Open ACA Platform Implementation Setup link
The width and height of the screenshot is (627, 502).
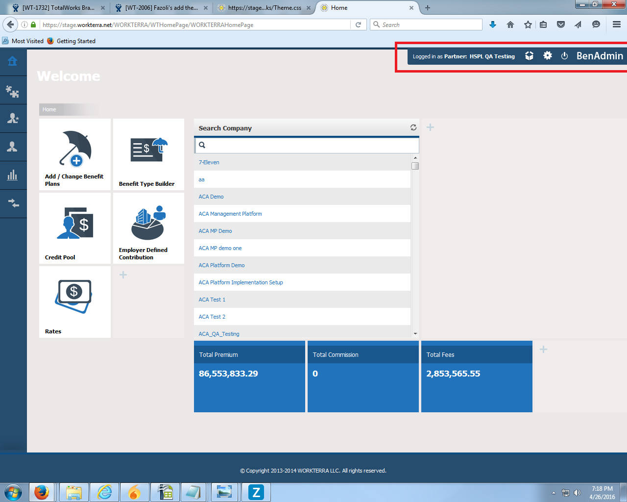click(x=241, y=282)
